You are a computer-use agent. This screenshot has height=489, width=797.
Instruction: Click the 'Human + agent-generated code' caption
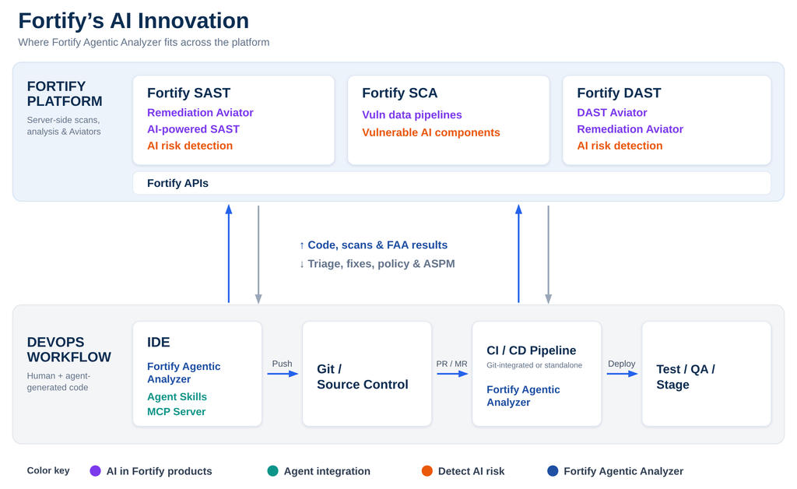pos(58,382)
